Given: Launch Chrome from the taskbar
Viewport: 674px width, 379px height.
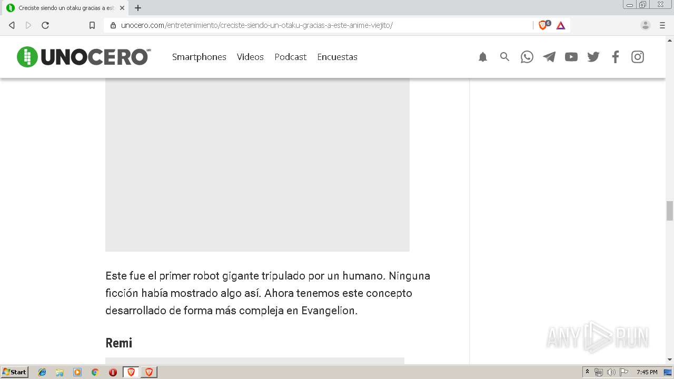Looking at the screenshot, I should click(95, 372).
